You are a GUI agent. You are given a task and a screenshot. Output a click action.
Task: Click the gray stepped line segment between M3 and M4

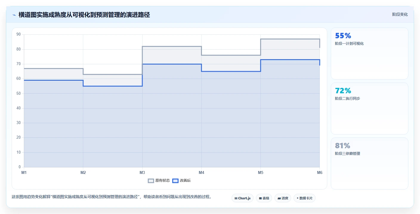(172, 46)
